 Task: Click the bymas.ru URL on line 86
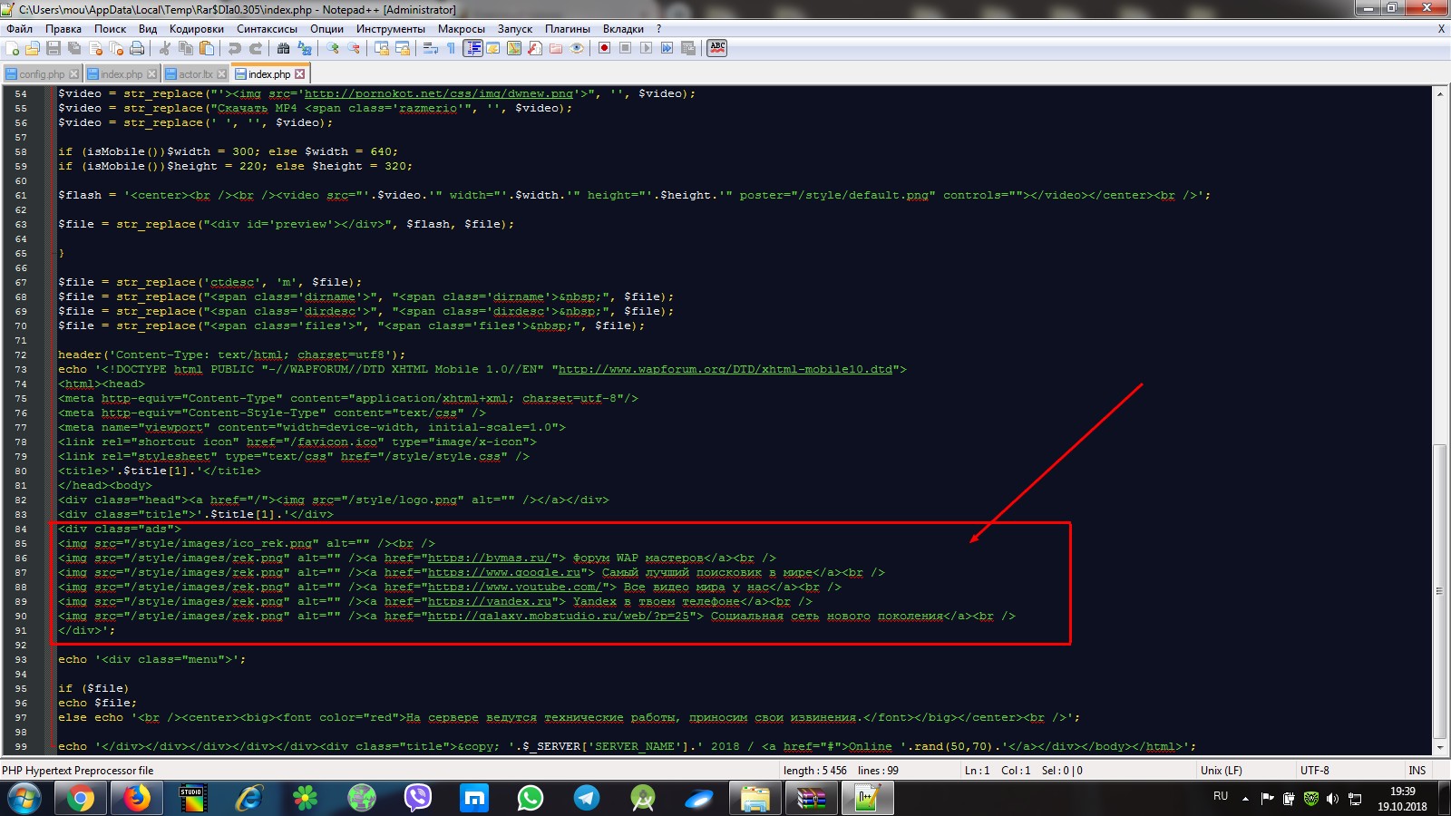pos(489,559)
